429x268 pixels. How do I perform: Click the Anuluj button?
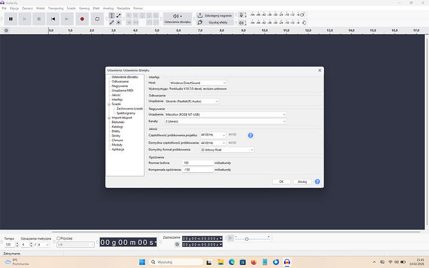pyautogui.click(x=302, y=182)
